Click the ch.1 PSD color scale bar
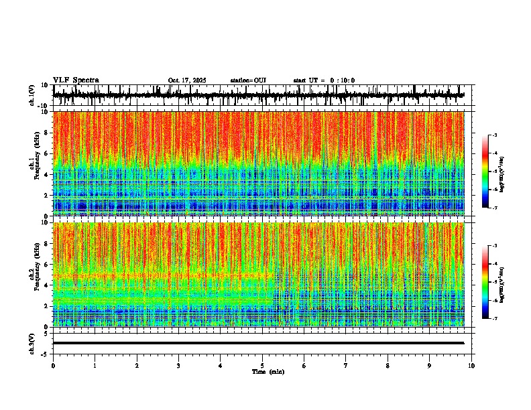Screen dimensions: 531x410 [x=485, y=172]
